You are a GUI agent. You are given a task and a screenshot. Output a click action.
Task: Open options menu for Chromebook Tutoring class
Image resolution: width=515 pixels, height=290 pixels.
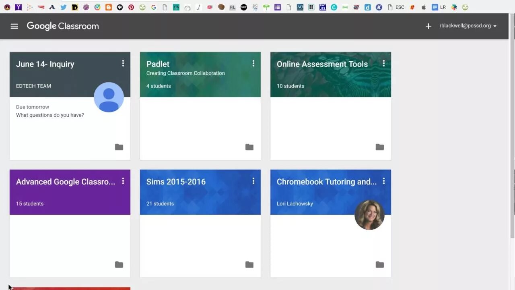pos(384,181)
